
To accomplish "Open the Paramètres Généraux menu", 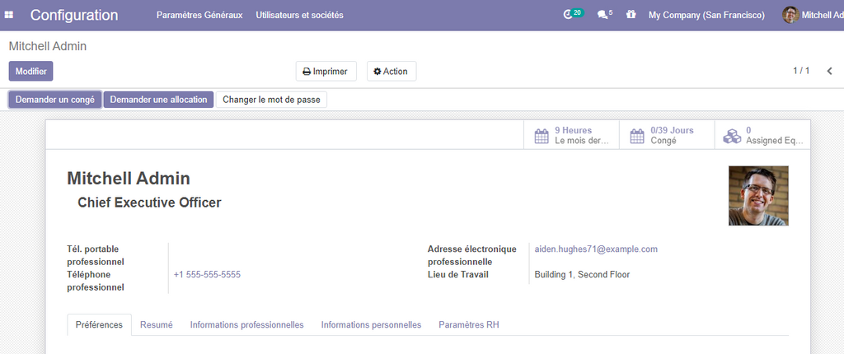I will coord(199,15).
